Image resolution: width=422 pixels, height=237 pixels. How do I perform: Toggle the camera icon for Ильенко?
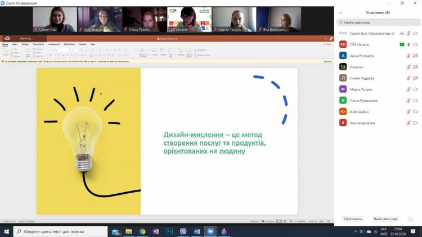415,67
